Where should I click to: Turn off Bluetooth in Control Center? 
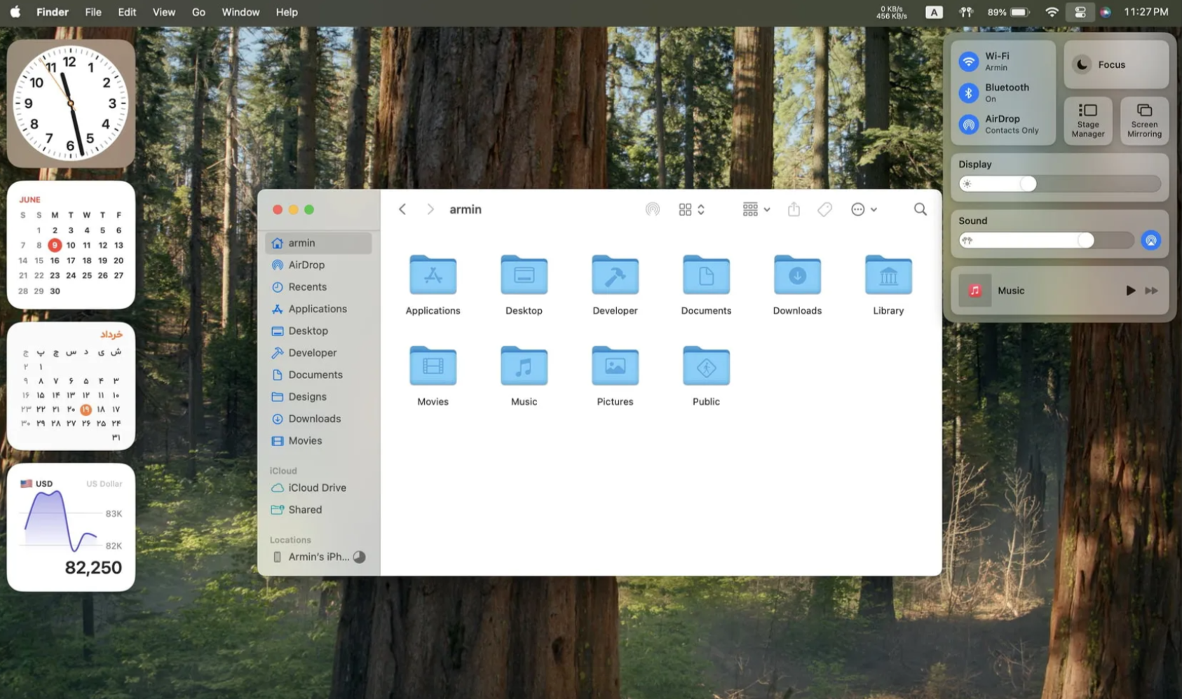[x=969, y=92]
